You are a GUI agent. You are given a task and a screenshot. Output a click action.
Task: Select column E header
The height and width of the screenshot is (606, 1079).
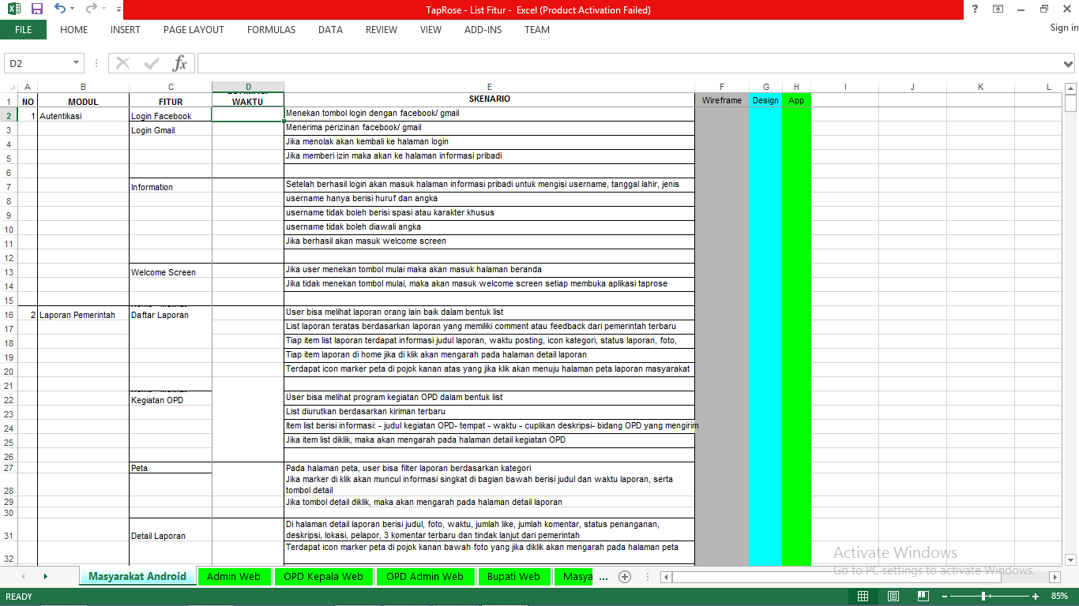[490, 87]
